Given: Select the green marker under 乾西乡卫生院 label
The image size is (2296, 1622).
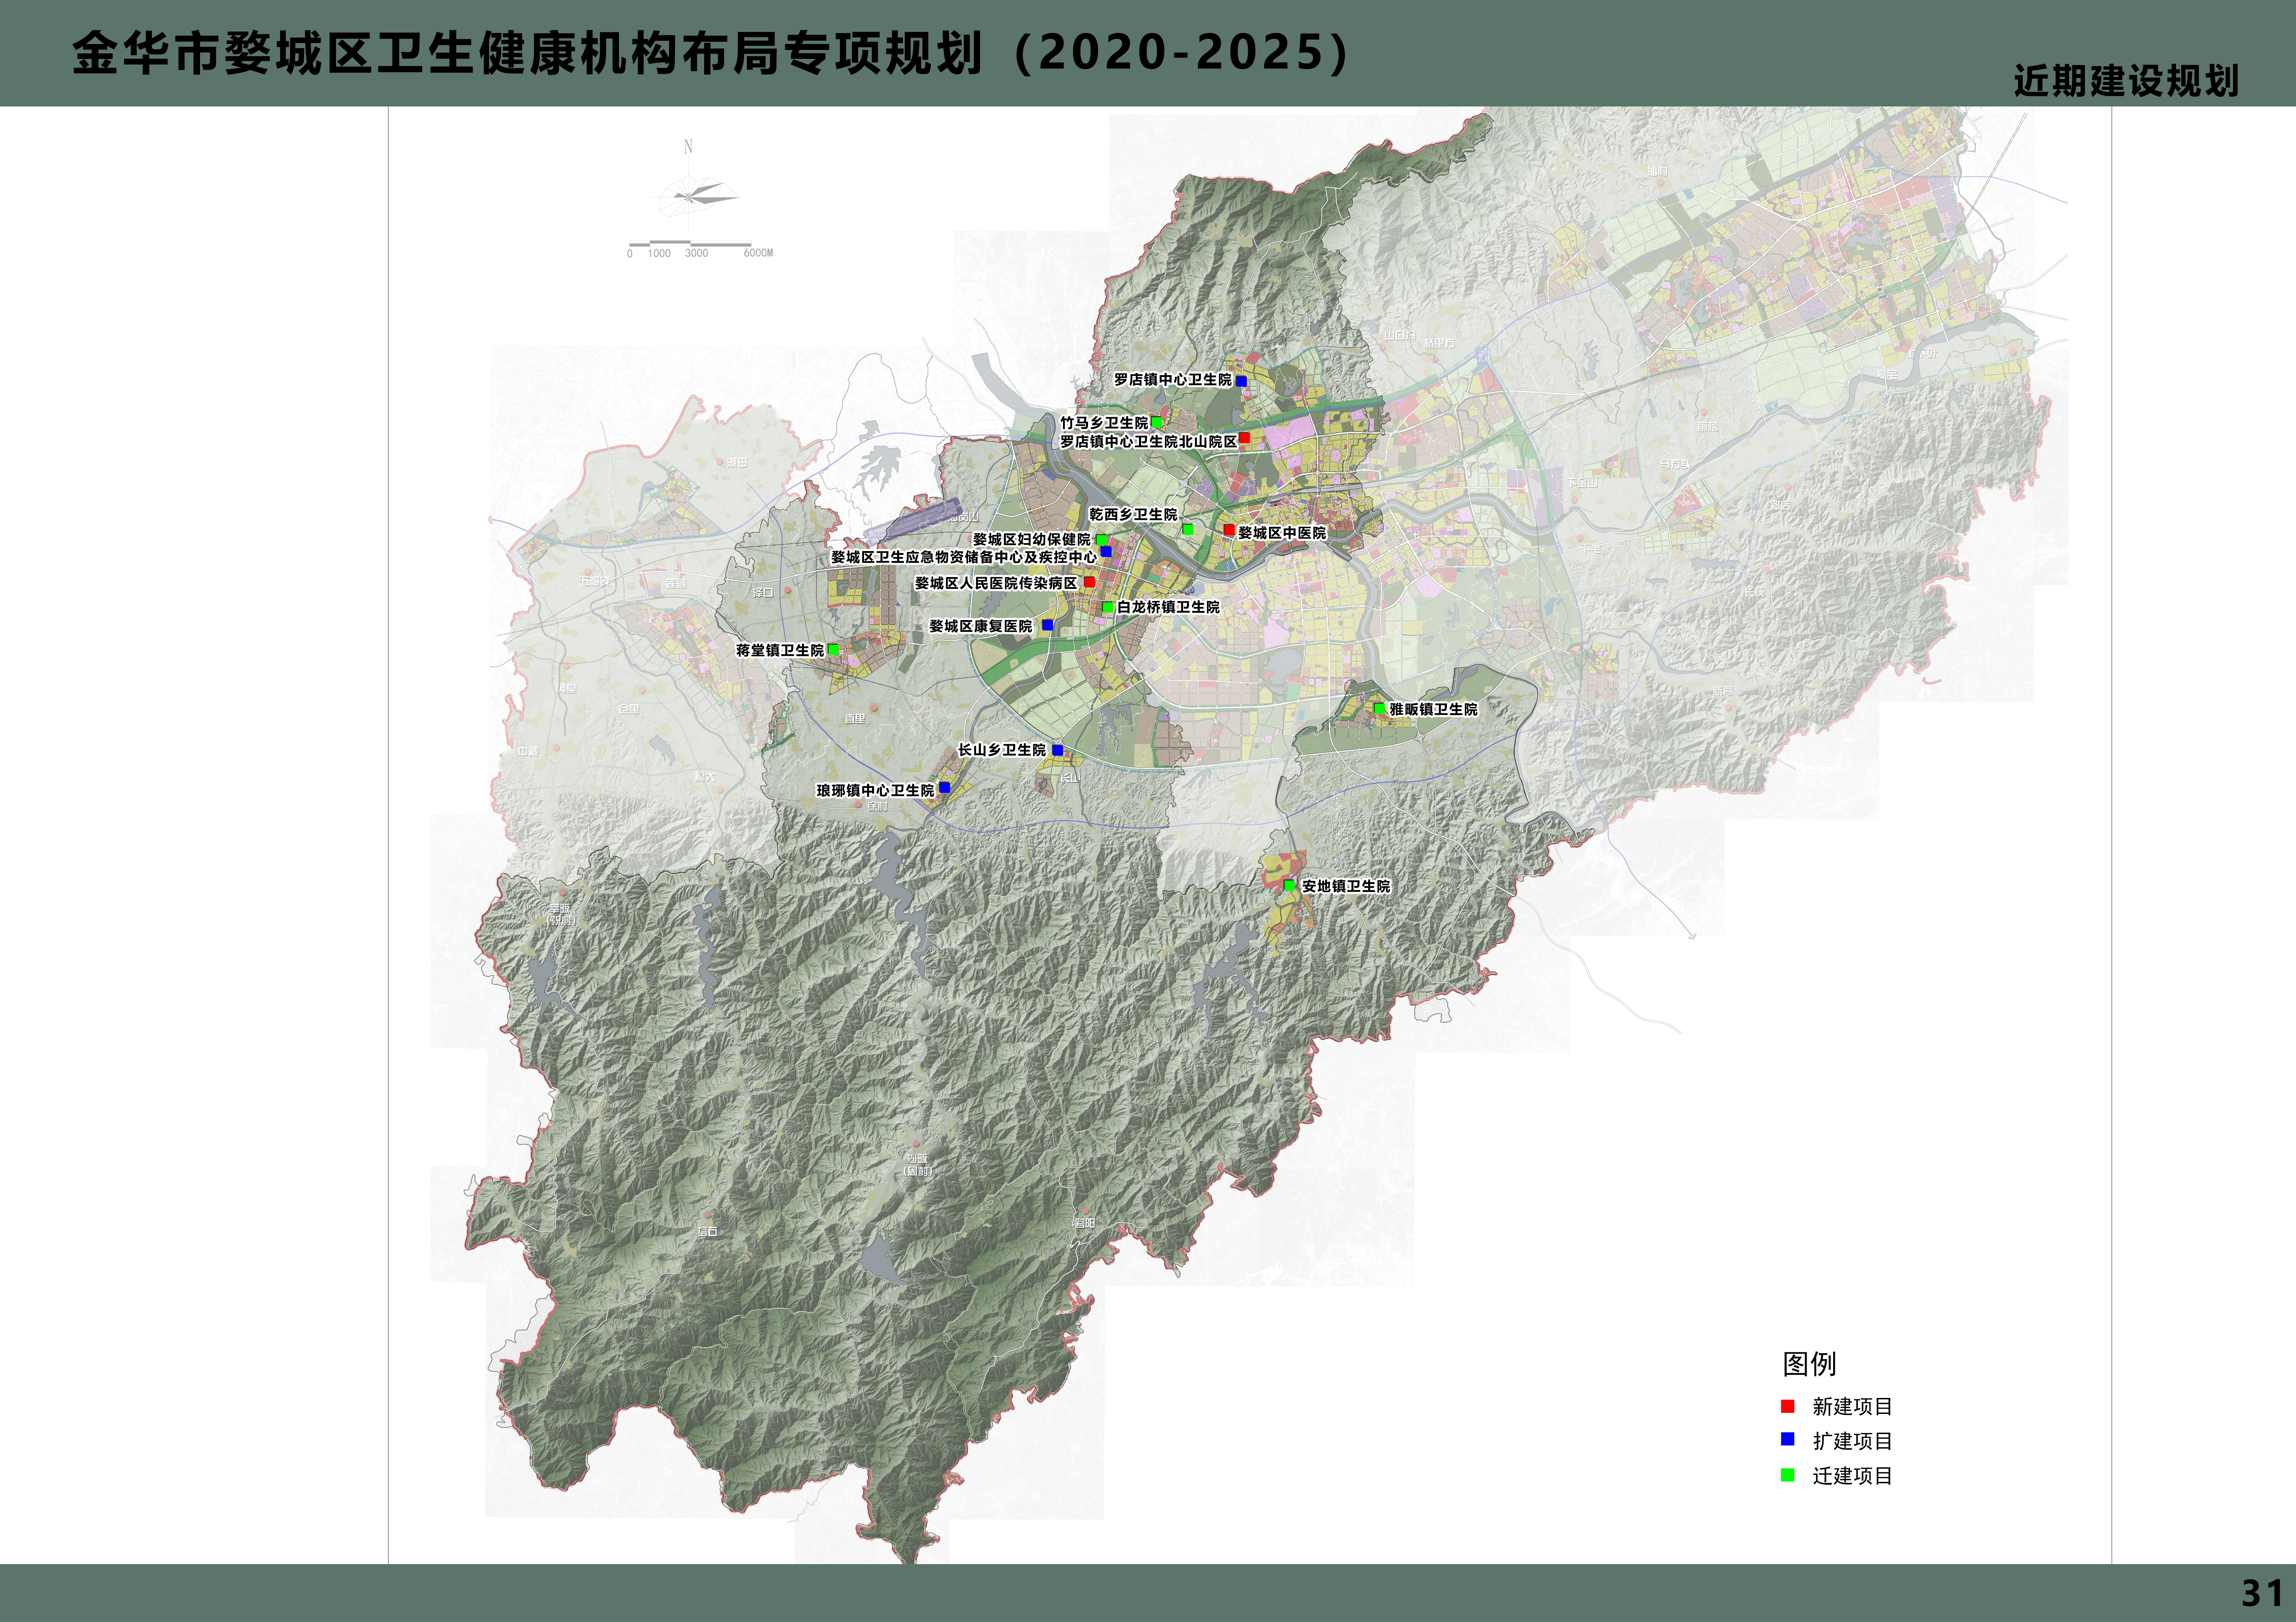Looking at the screenshot, I should (1188, 530).
